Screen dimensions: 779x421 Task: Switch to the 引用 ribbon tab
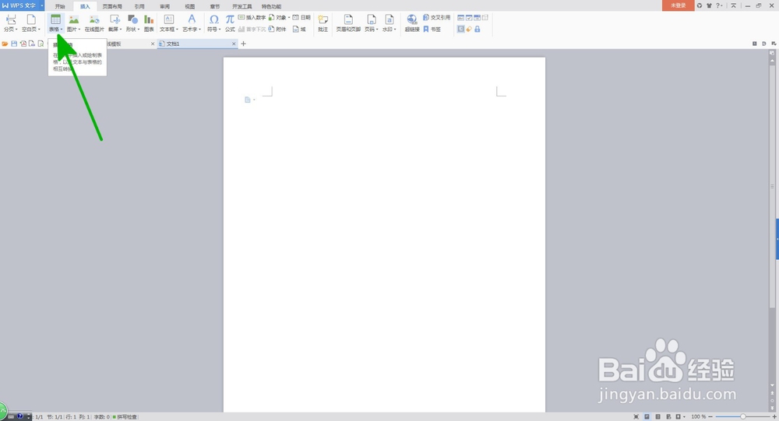point(139,6)
